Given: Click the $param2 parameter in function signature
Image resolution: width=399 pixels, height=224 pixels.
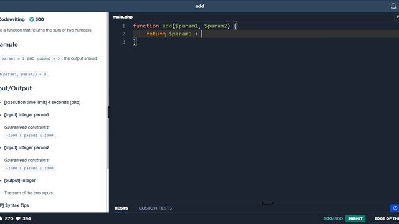Looking at the screenshot, I should coord(216,26).
